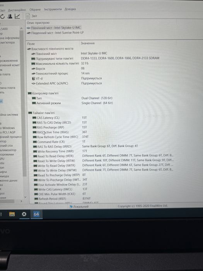Click the Write CAS Latency (tWCL) icon

tap(36, 189)
